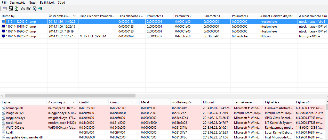
Task: Sort by Paraméter 2 column header
Action: coord(188,16)
